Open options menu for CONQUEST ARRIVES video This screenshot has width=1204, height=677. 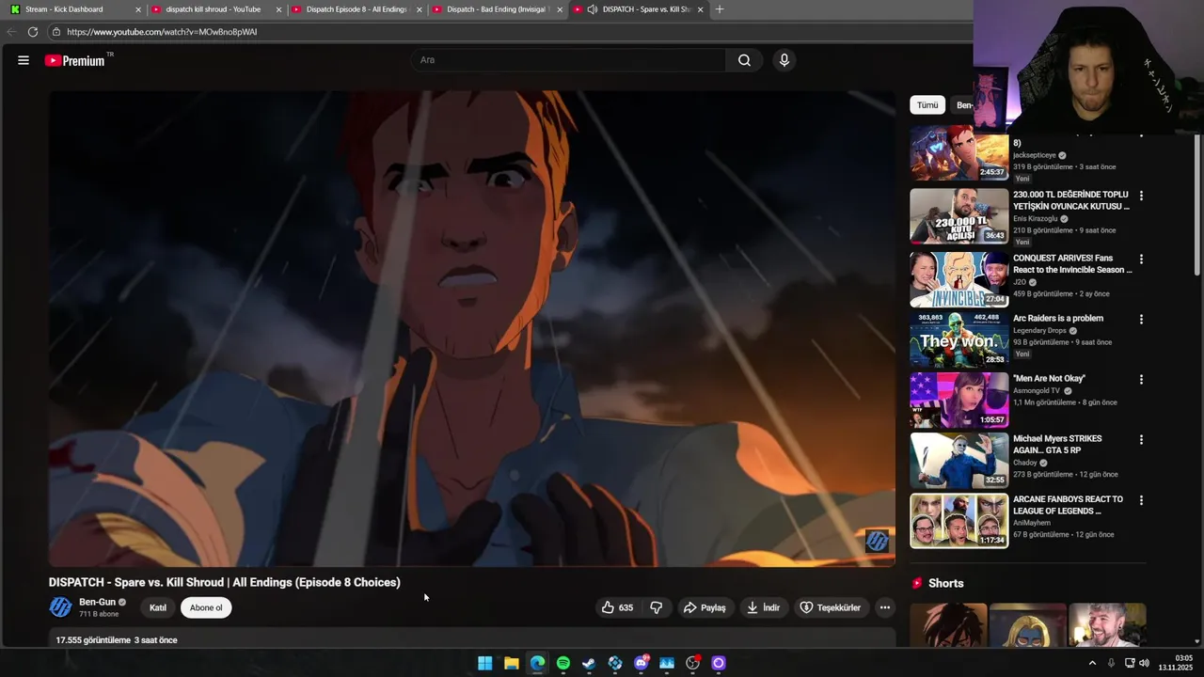pyautogui.click(x=1141, y=259)
